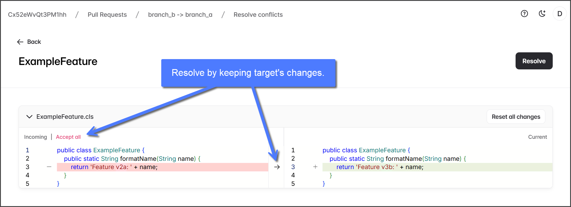
Task: Toggle dark mode moon icon
Action: pyautogui.click(x=542, y=14)
